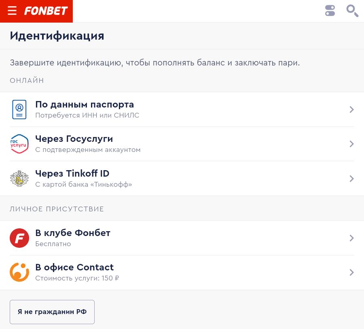Open the toggle settings icon in header
The height and width of the screenshot is (329, 364).
click(x=330, y=11)
